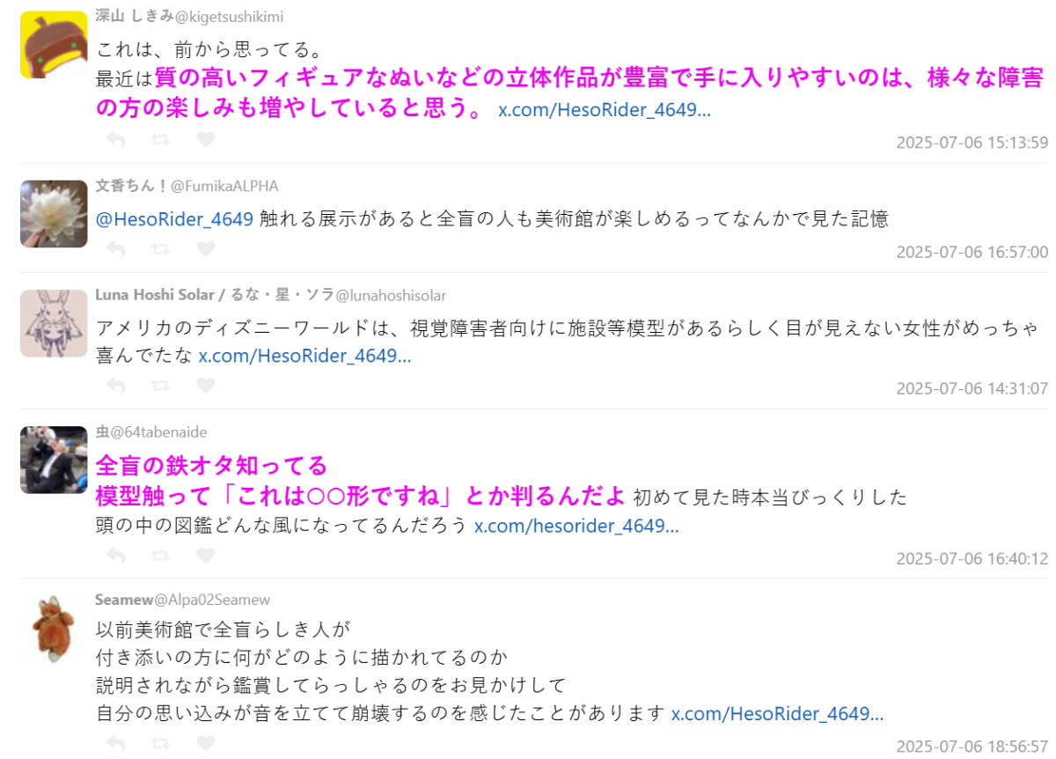Viewport: 1056px width, 759px height.
Task: Open Seamew's fox plush avatar
Action: point(54,628)
